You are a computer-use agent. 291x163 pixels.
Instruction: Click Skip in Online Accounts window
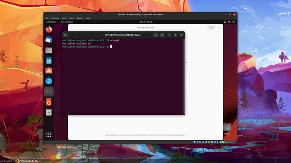coord(211,28)
